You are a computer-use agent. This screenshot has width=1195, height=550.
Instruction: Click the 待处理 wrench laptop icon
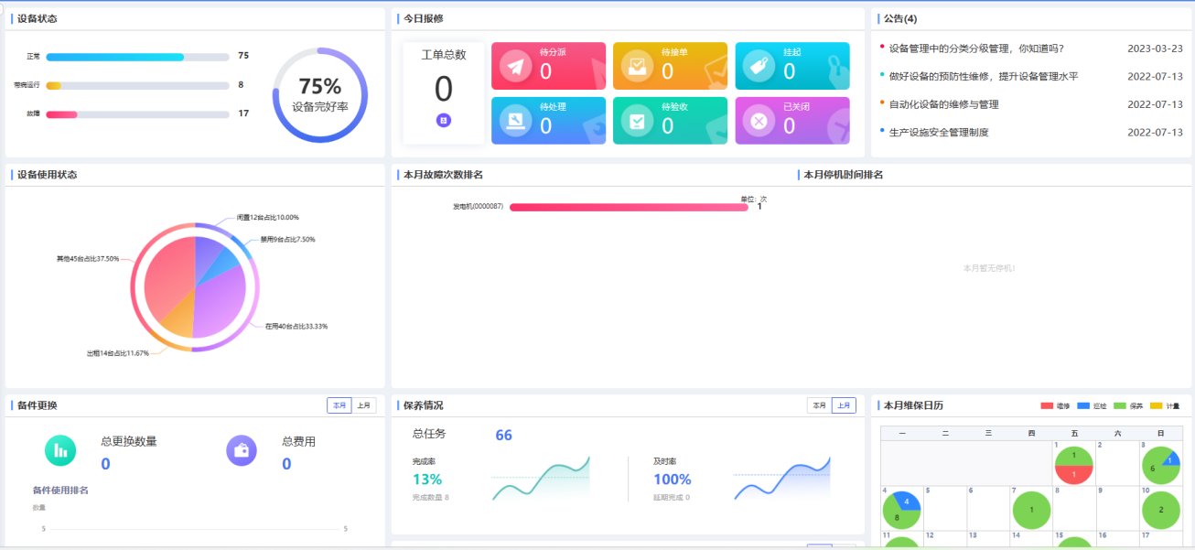[x=516, y=121]
